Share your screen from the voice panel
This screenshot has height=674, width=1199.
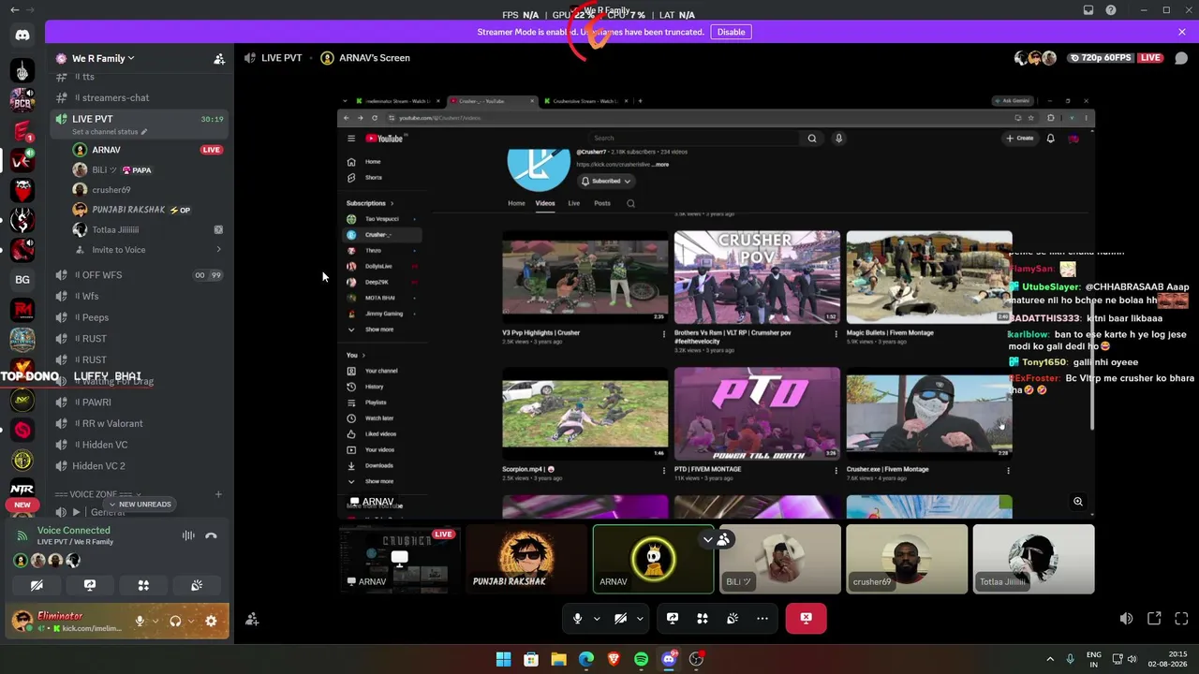[x=90, y=585]
